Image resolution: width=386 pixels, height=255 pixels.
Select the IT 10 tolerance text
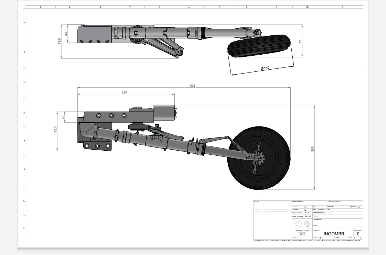[x=303, y=234]
